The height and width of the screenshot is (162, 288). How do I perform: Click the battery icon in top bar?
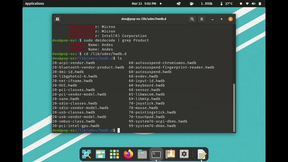click(260, 4)
